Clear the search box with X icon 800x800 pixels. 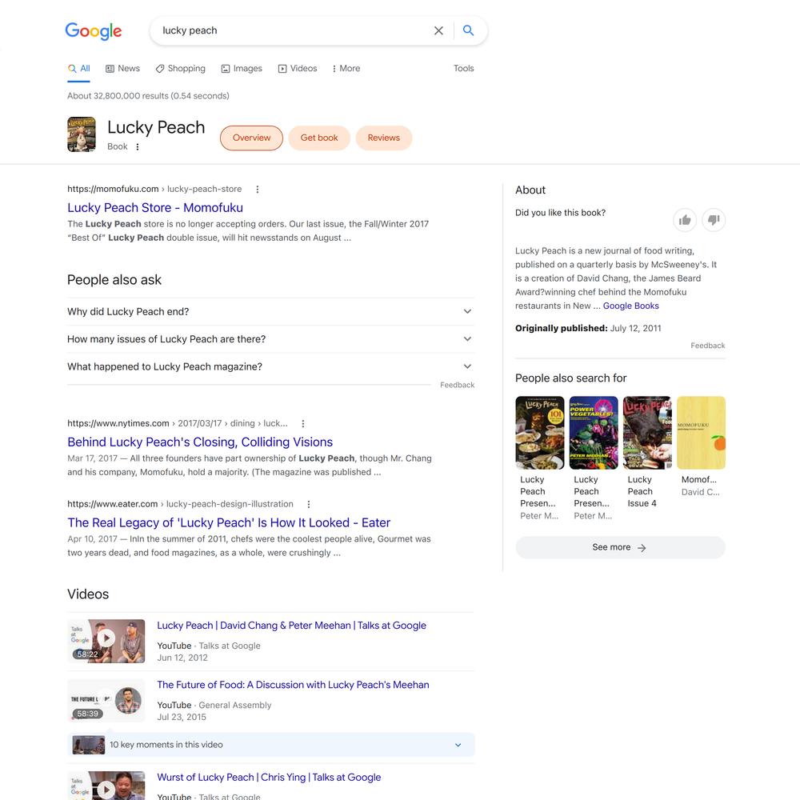point(438,30)
